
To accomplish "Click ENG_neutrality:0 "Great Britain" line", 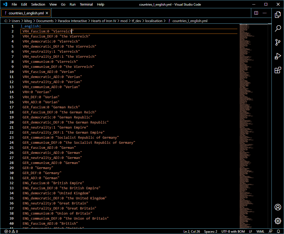I will pyautogui.click(x=55, y=203).
